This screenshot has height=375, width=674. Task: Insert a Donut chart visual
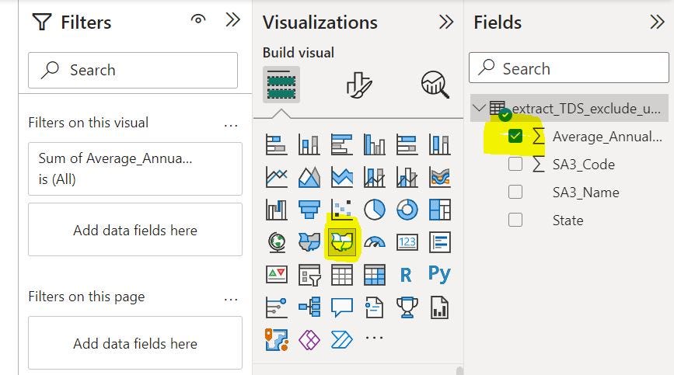(407, 210)
